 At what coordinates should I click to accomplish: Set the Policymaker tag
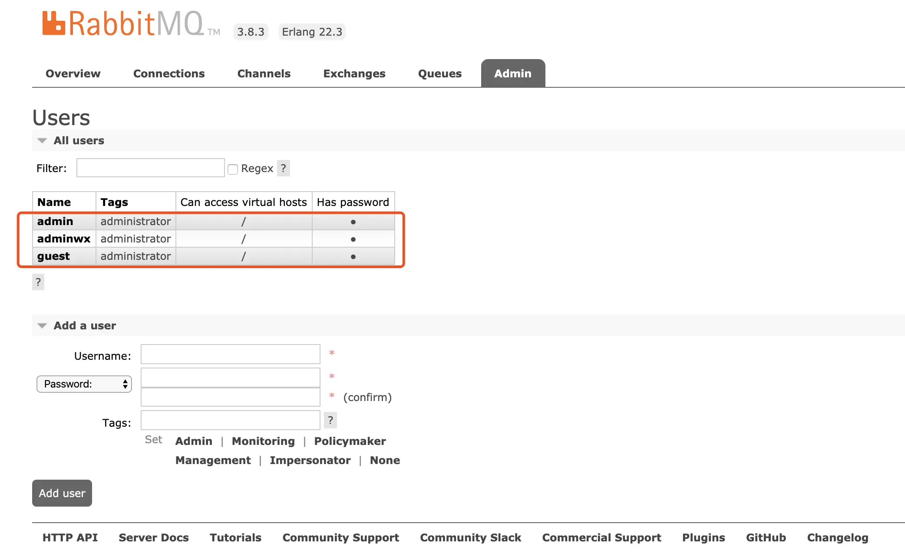[x=350, y=441]
